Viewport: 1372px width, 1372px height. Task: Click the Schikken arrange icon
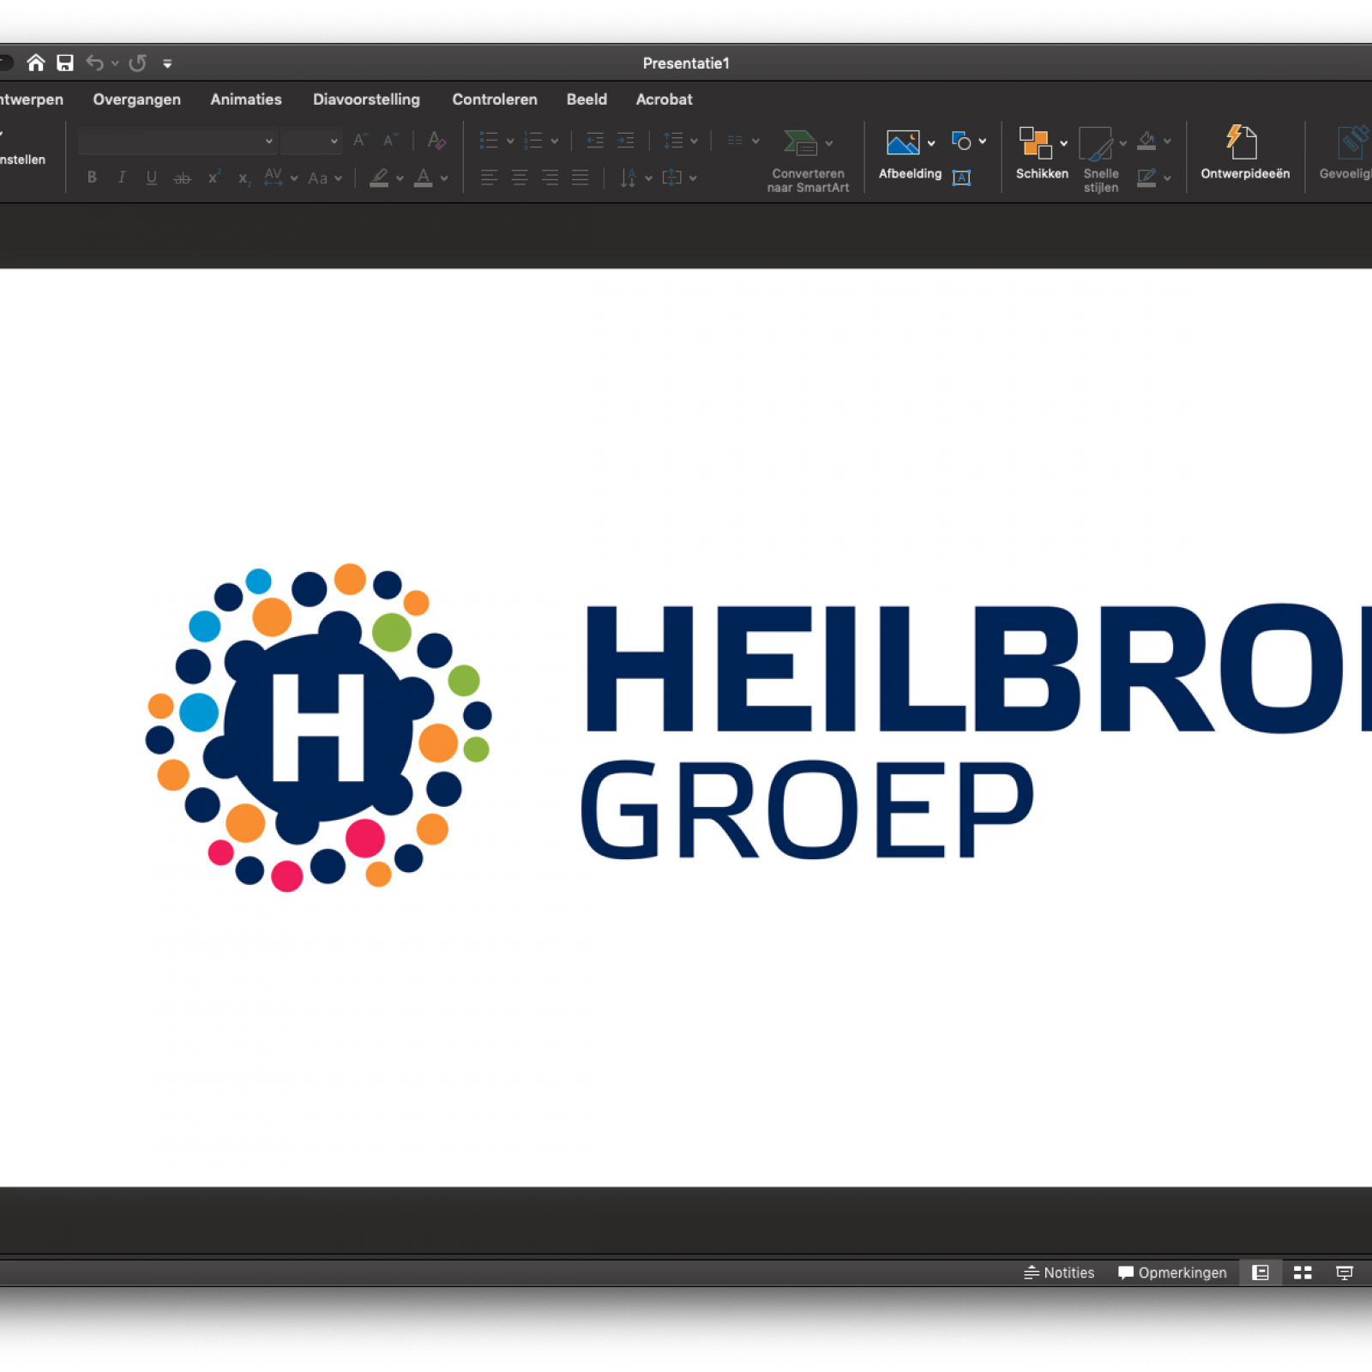(x=1035, y=143)
